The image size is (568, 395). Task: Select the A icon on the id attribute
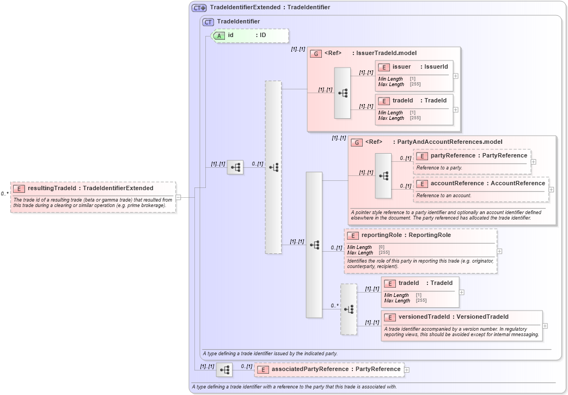(218, 35)
